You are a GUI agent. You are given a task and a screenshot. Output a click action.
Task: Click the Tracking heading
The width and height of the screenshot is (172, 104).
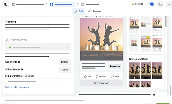pos(11,22)
